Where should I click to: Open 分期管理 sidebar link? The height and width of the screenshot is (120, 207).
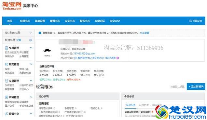pos(24,56)
